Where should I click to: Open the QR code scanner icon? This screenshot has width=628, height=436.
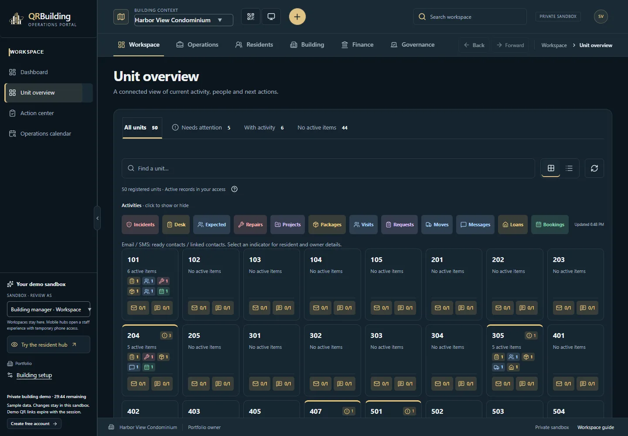tap(251, 17)
